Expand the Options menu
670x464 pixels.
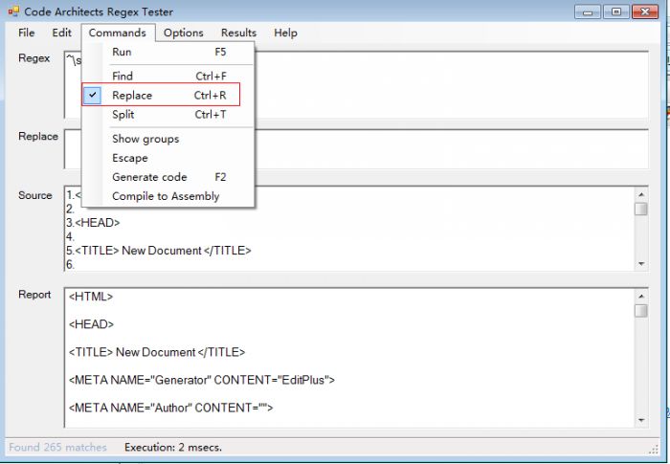[183, 33]
